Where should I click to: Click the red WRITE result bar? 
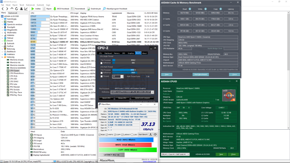click(x=125, y=145)
